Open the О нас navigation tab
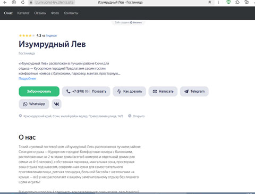Screen dimensions: 255x194 click(8, 13)
